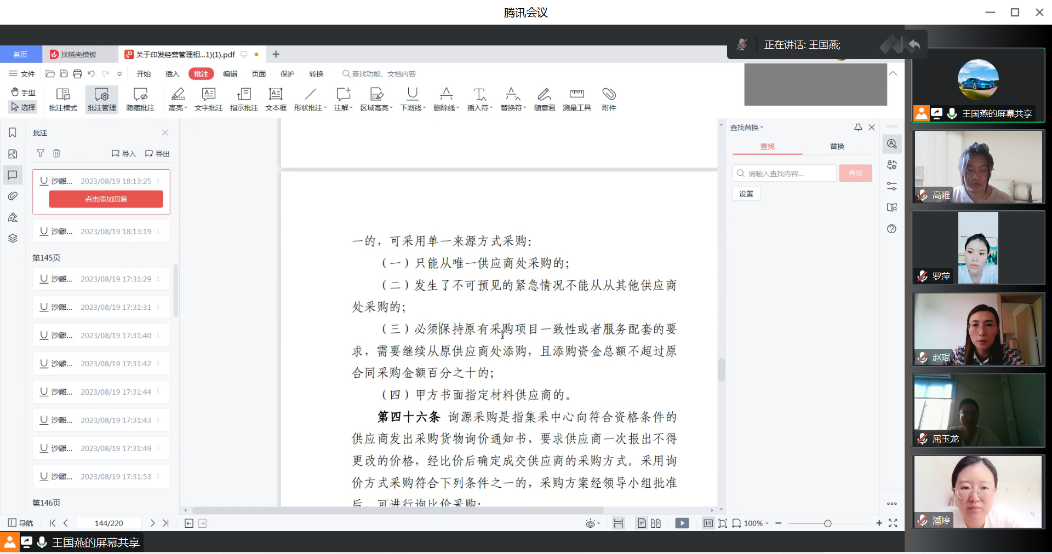Select the 文本框 text box tool

276,99
